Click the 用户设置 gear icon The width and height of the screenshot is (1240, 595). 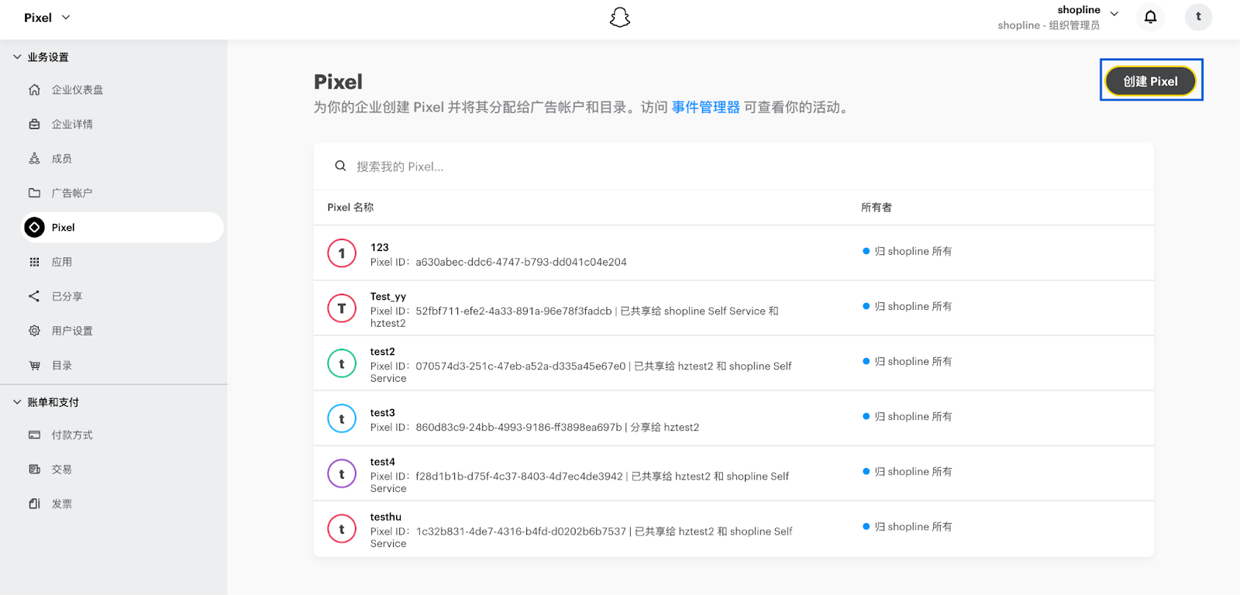tap(34, 331)
